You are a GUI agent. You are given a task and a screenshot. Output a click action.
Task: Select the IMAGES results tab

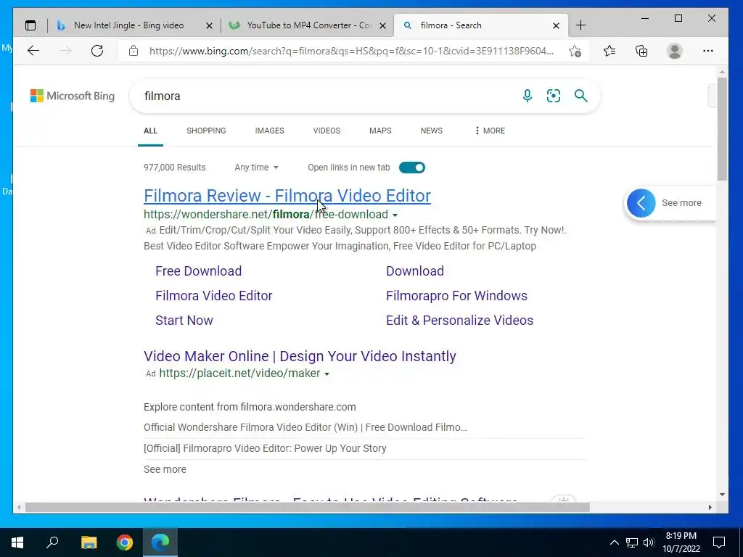269,131
